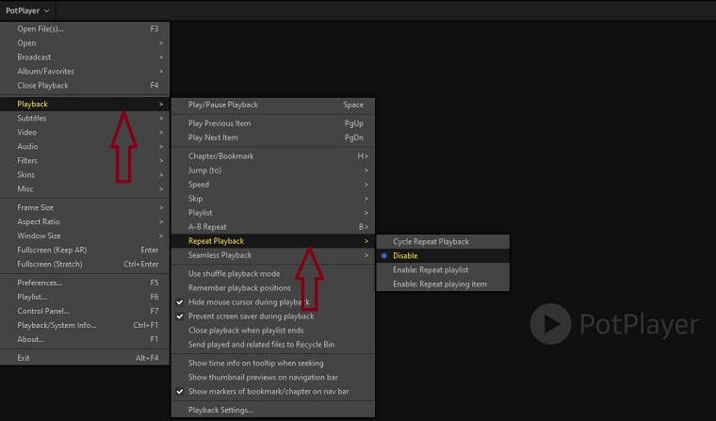Open Playback Settings...
Screen dimensions: 716x421
point(273,410)
